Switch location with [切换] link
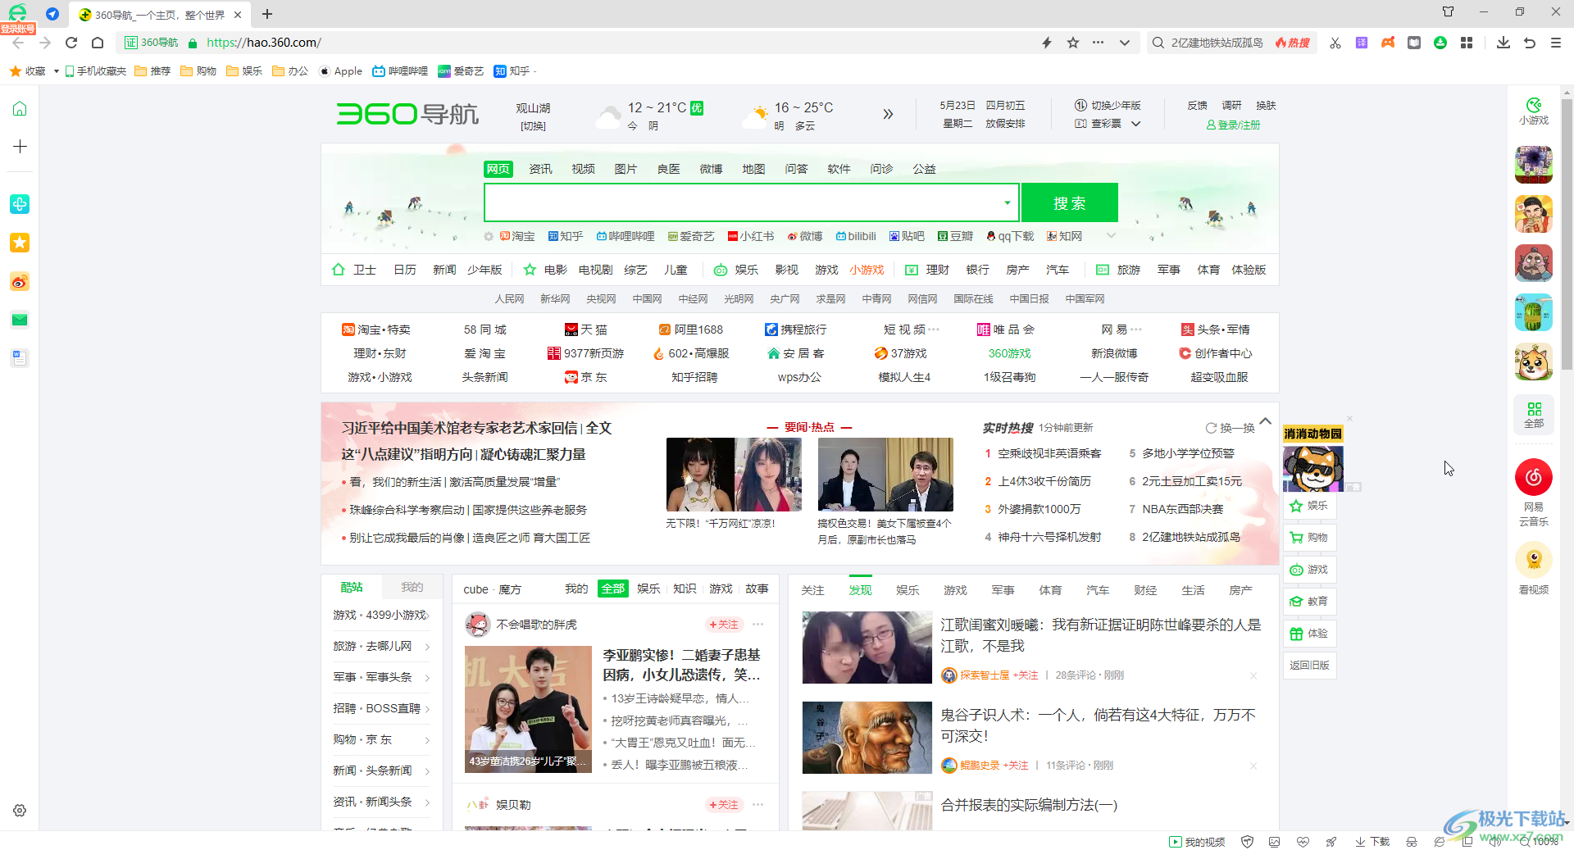Screen dimensions: 1574x850 point(533,126)
